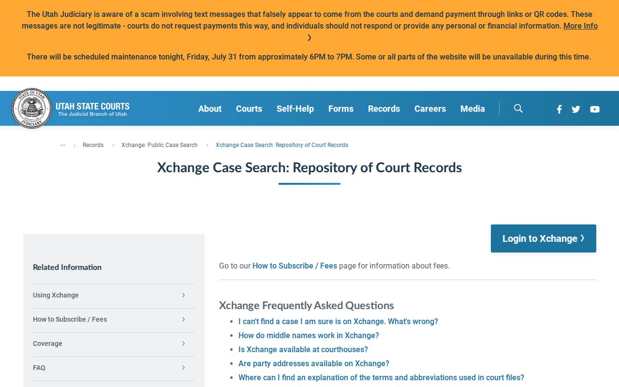
Task: Open FAQ about middle names in Xchange
Action: click(x=309, y=335)
